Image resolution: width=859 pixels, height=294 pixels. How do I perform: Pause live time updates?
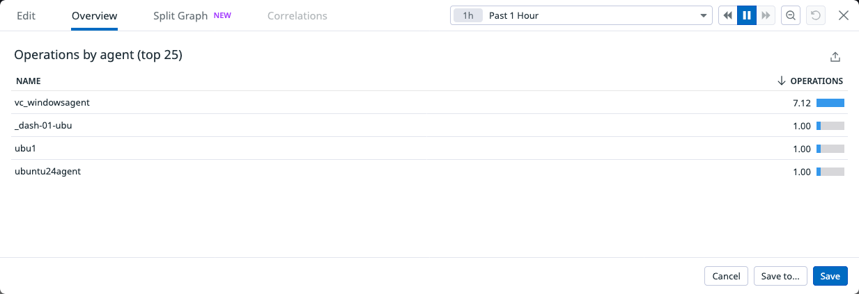747,16
